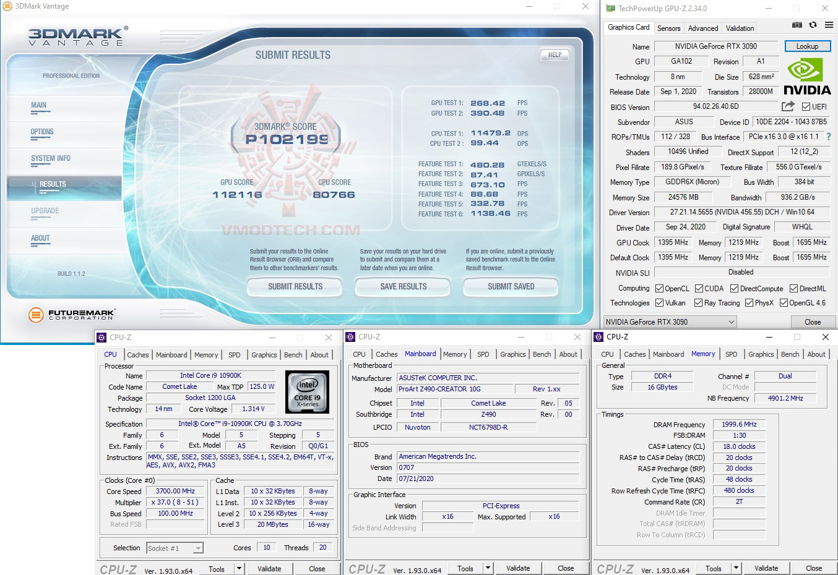Open the Validation tab in GPU-Z
The height and width of the screenshot is (575, 838).
coord(740,28)
